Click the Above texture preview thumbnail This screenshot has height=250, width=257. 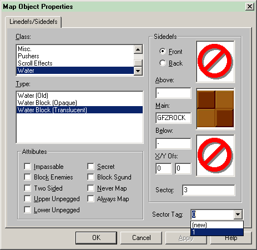pyautogui.click(x=215, y=62)
